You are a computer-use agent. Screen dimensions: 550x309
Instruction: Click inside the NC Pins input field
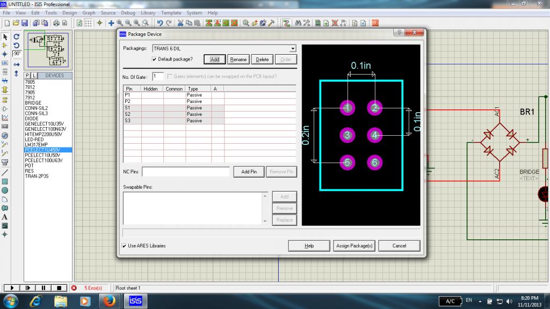pos(186,172)
